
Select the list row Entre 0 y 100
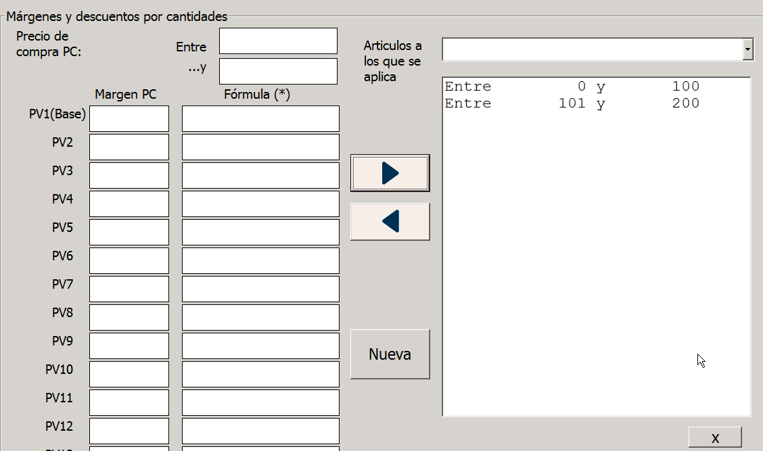572,87
